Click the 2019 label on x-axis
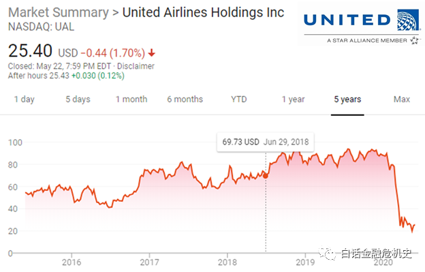425x272 pixels. (x=305, y=262)
